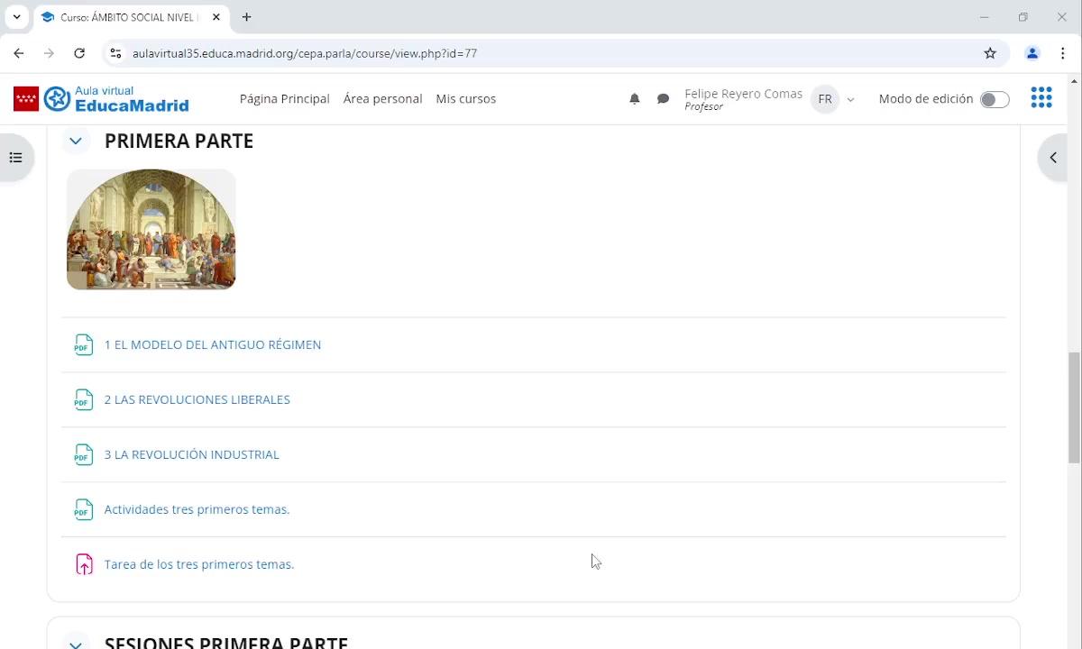
Task: Click PDF icon of El Modelo del Antiguo Régimen
Action: pos(83,345)
